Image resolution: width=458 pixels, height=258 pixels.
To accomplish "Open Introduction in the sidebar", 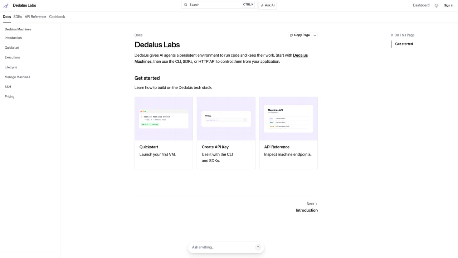I will tap(13, 38).
